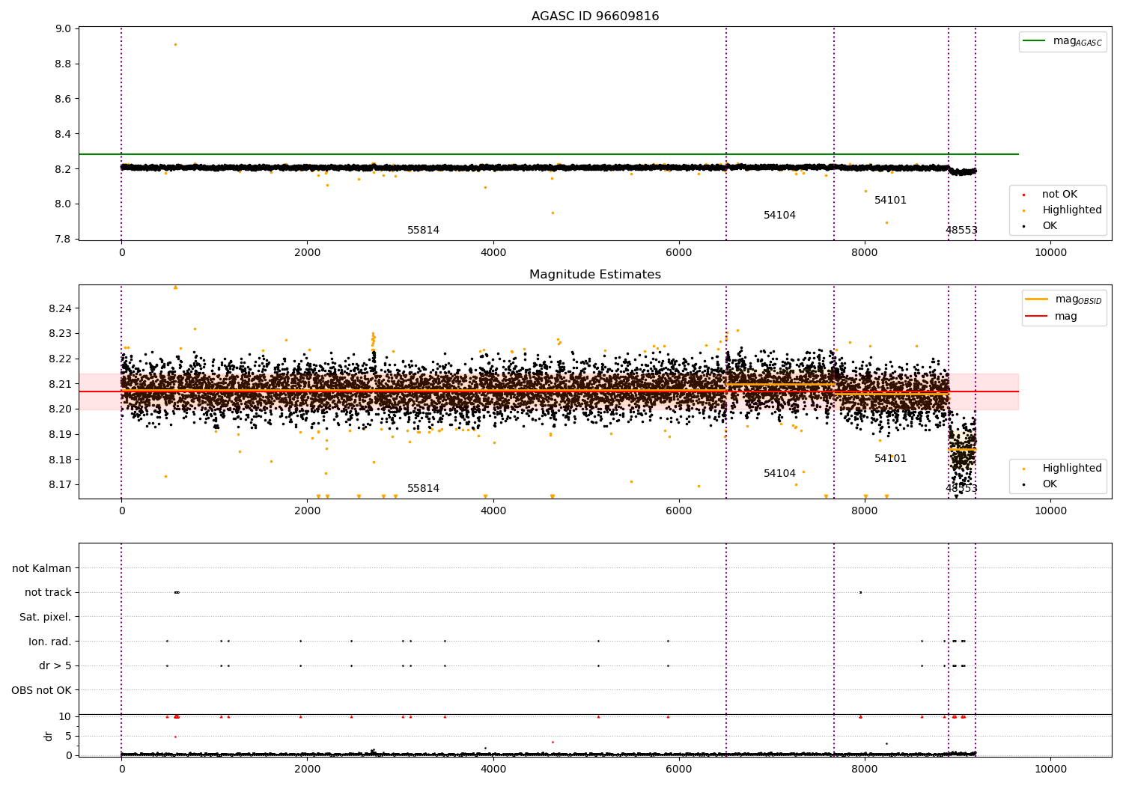This screenshot has height=786, width=1123.
Task: Click the plot title AGASC ID 96609816
Action: (595, 16)
